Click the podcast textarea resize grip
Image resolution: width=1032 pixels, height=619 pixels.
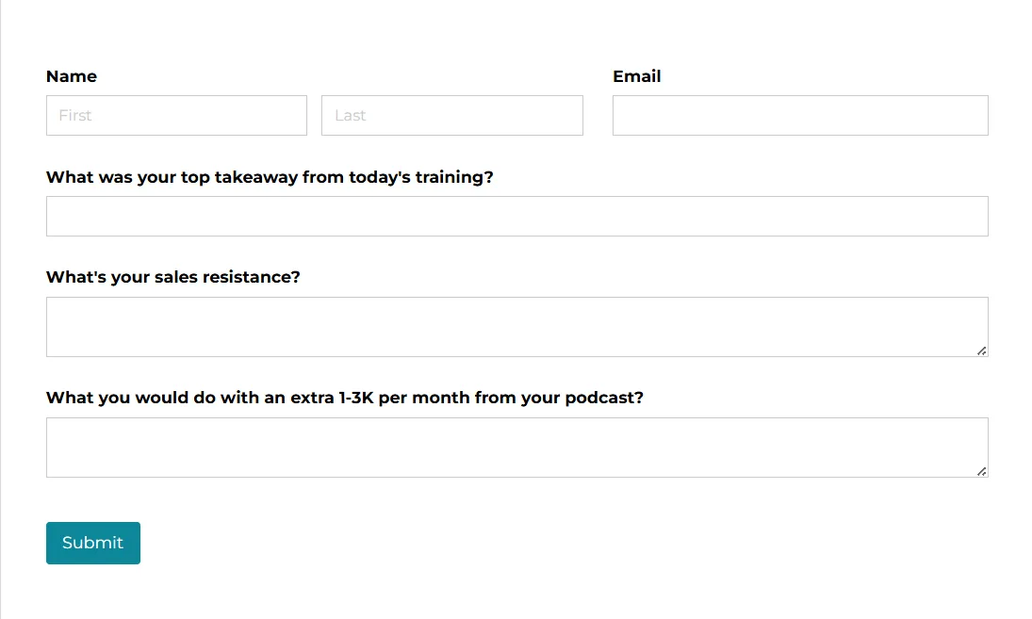(x=981, y=471)
